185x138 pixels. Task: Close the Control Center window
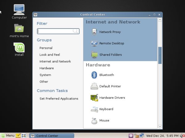159,14
